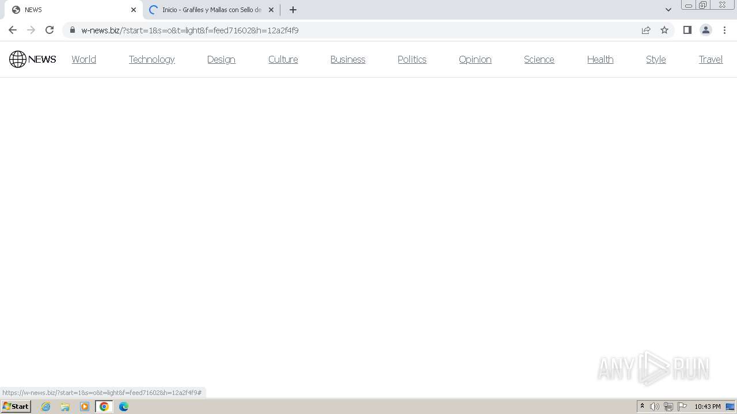
Task: Open the World section
Action: (x=83, y=59)
